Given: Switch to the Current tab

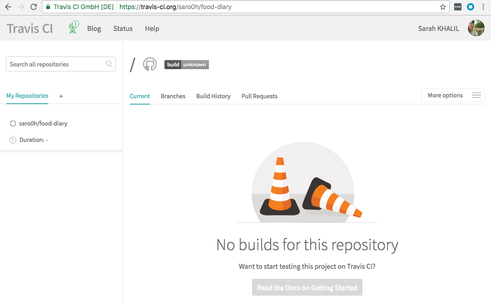Looking at the screenshot, I should (139, 96).
